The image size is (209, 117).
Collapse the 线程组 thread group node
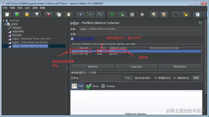(5, 24)
